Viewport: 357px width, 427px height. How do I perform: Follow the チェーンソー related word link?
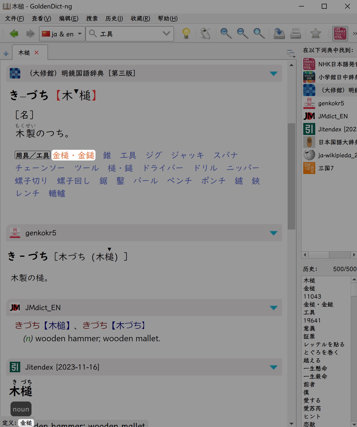point(40,168)
